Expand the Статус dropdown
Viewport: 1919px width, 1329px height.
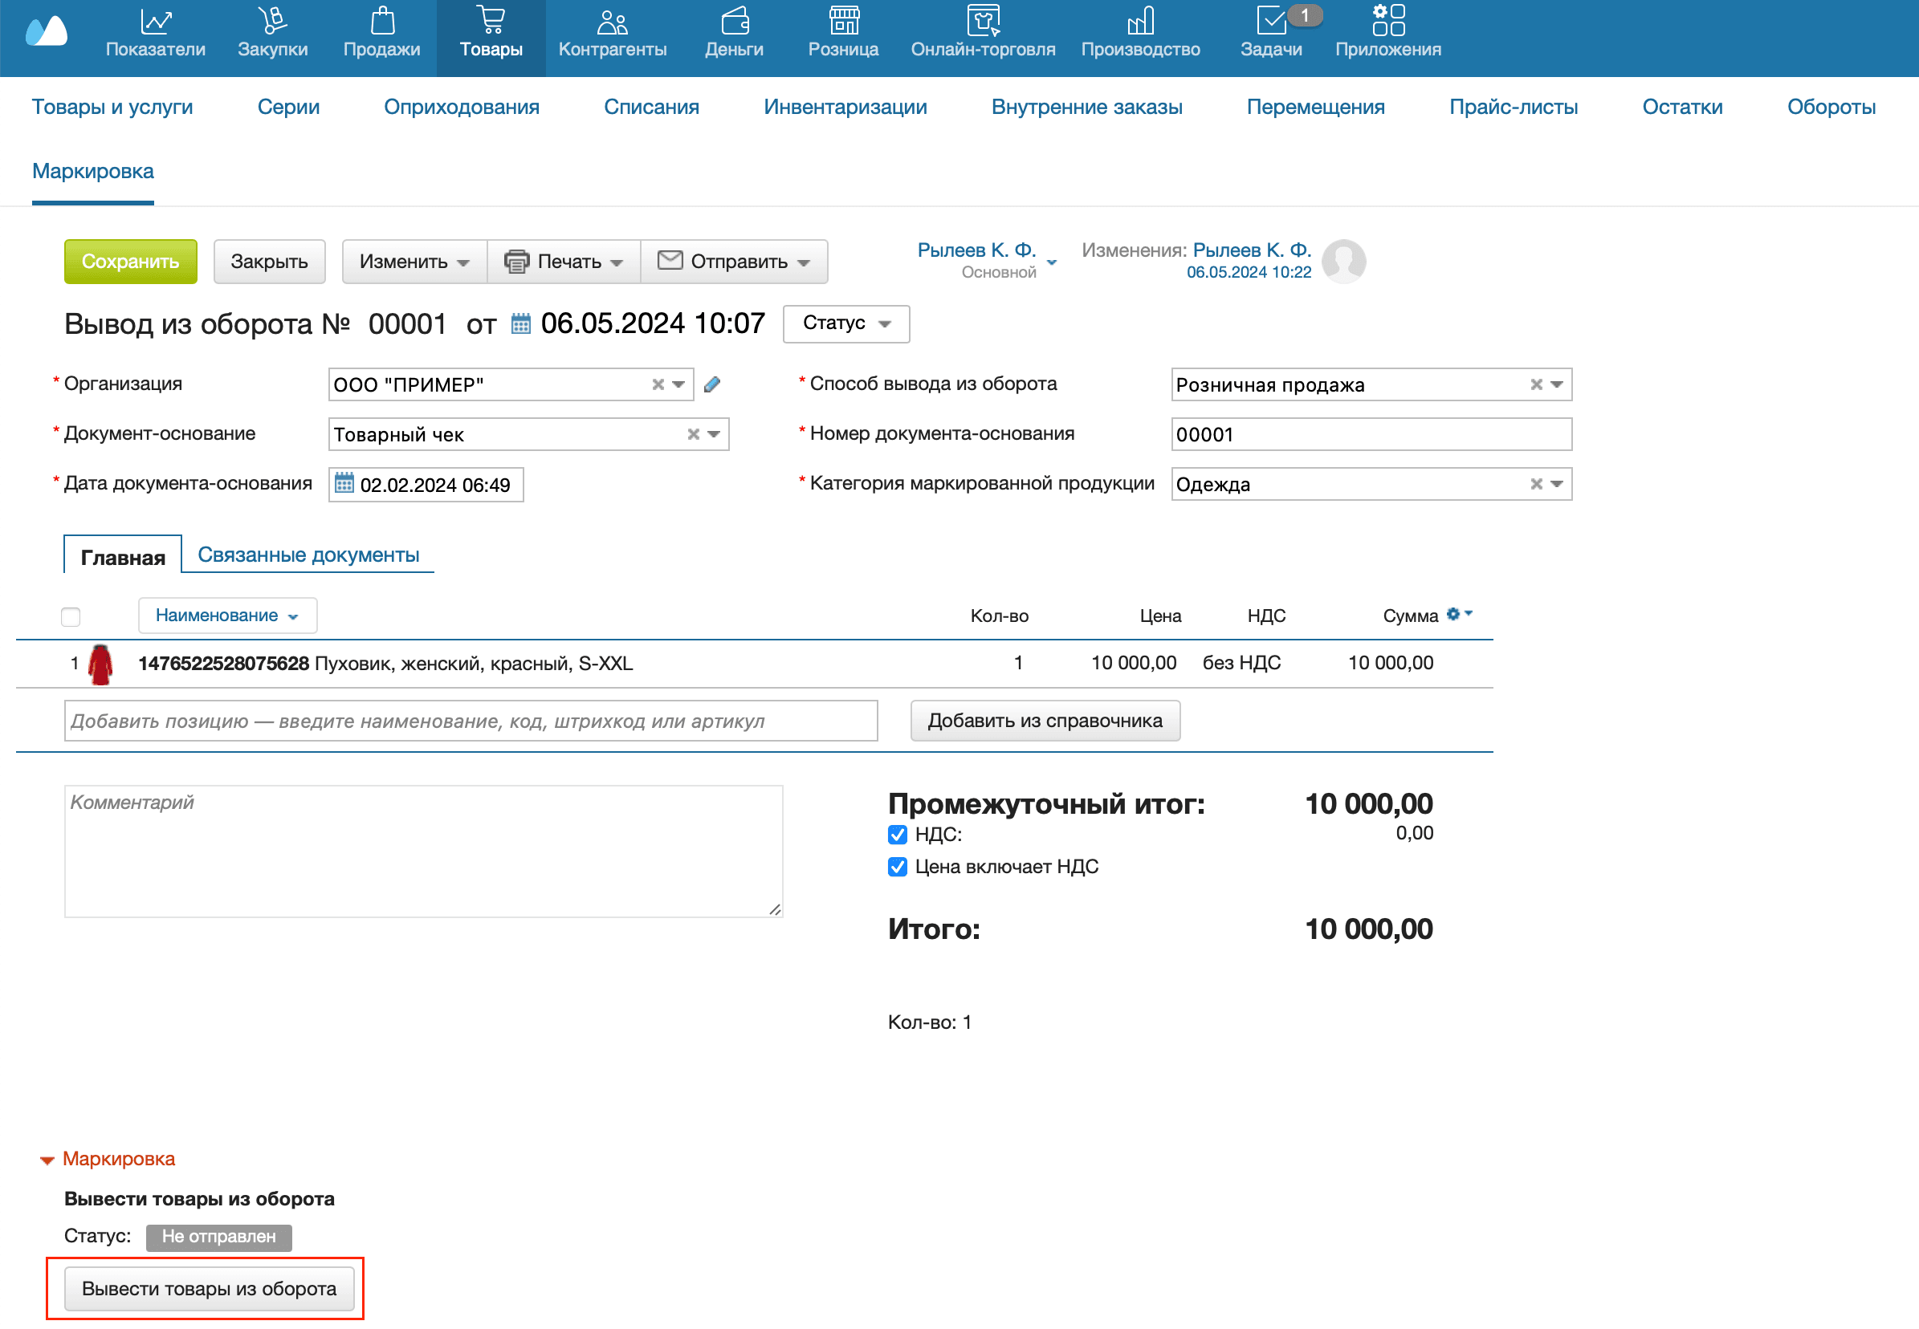click(x=846, y=324)
